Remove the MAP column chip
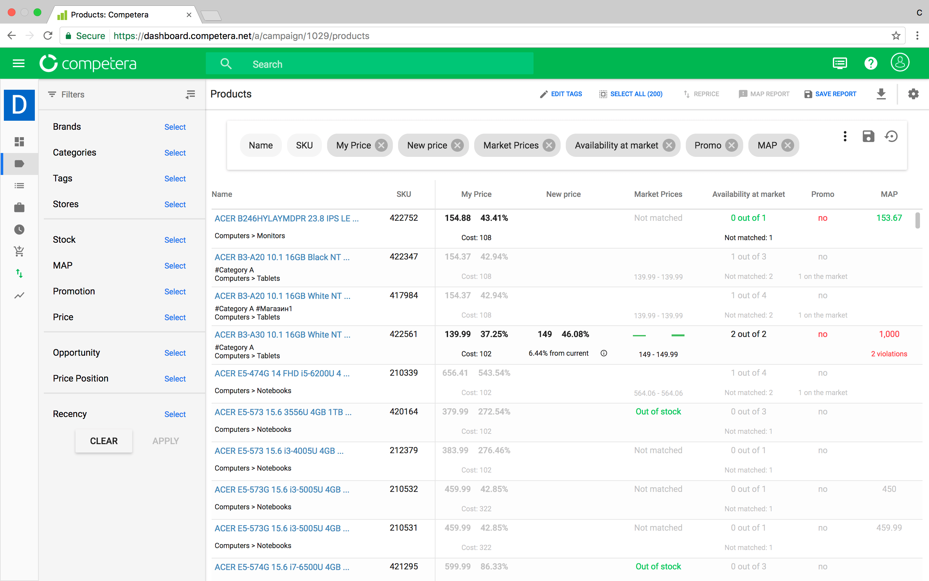This screenshot has height=581, width=929. [788, 145]
